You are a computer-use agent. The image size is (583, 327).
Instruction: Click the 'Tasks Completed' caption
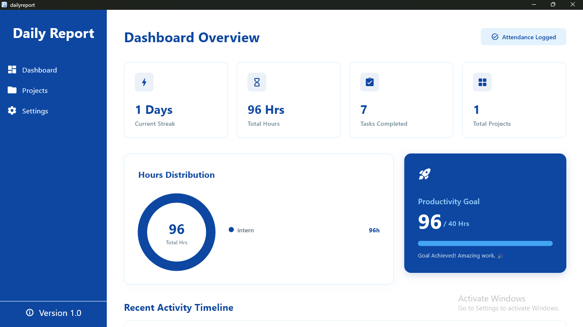[384, 124]
